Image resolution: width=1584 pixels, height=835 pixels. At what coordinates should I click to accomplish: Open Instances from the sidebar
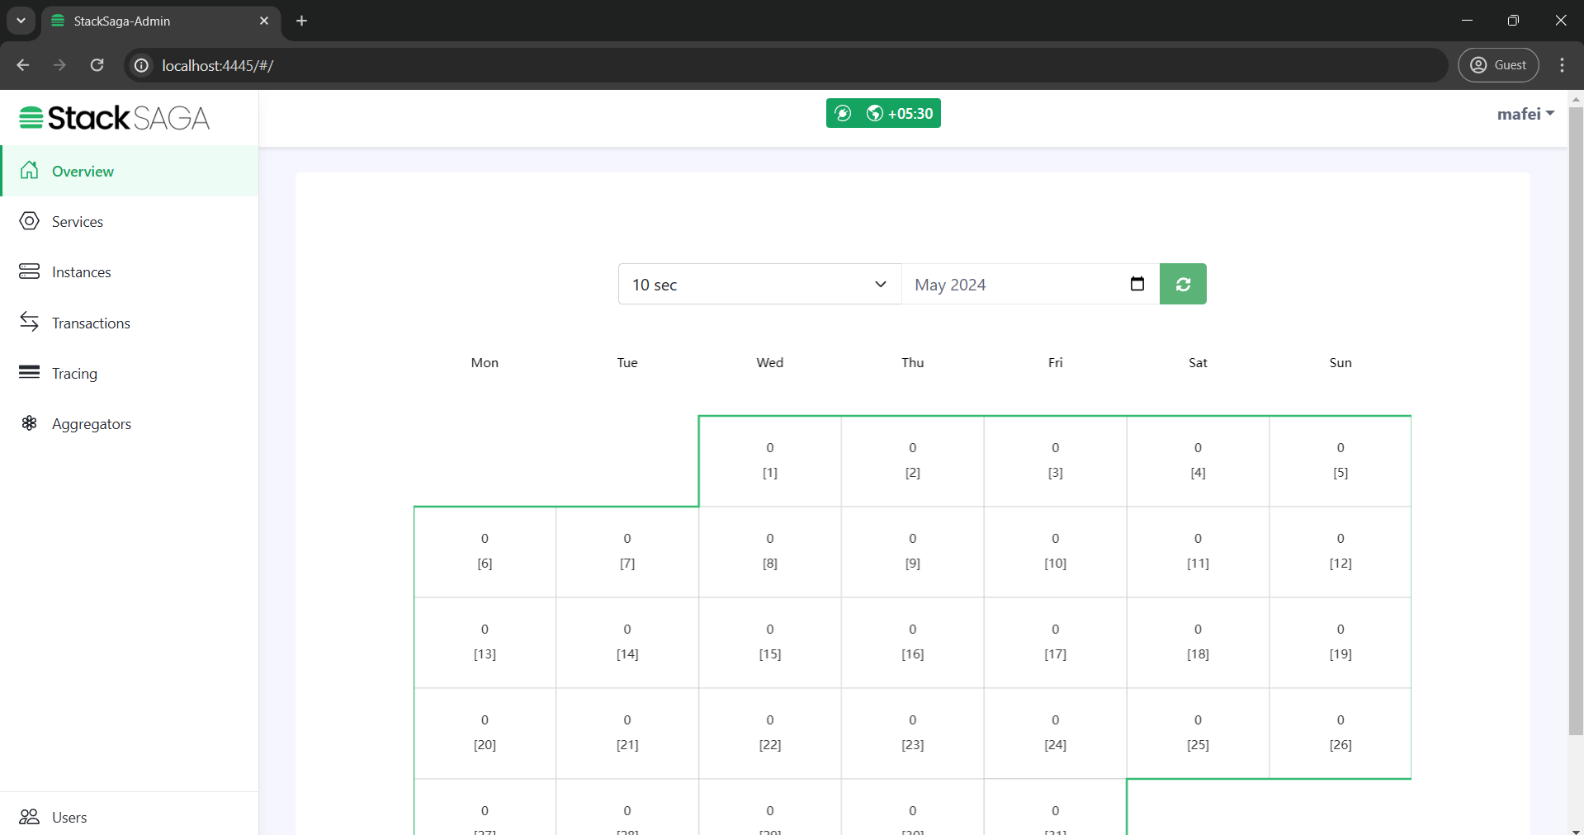[x=82, y=271]
